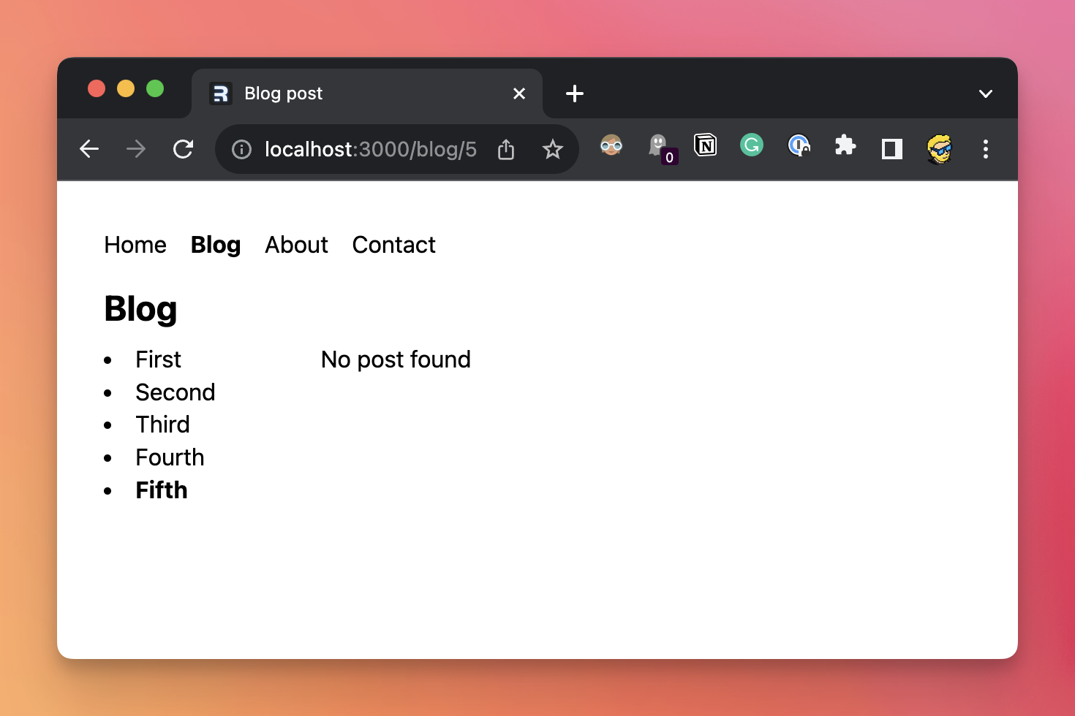Bookmark this page with the star

tap(553, 150)
